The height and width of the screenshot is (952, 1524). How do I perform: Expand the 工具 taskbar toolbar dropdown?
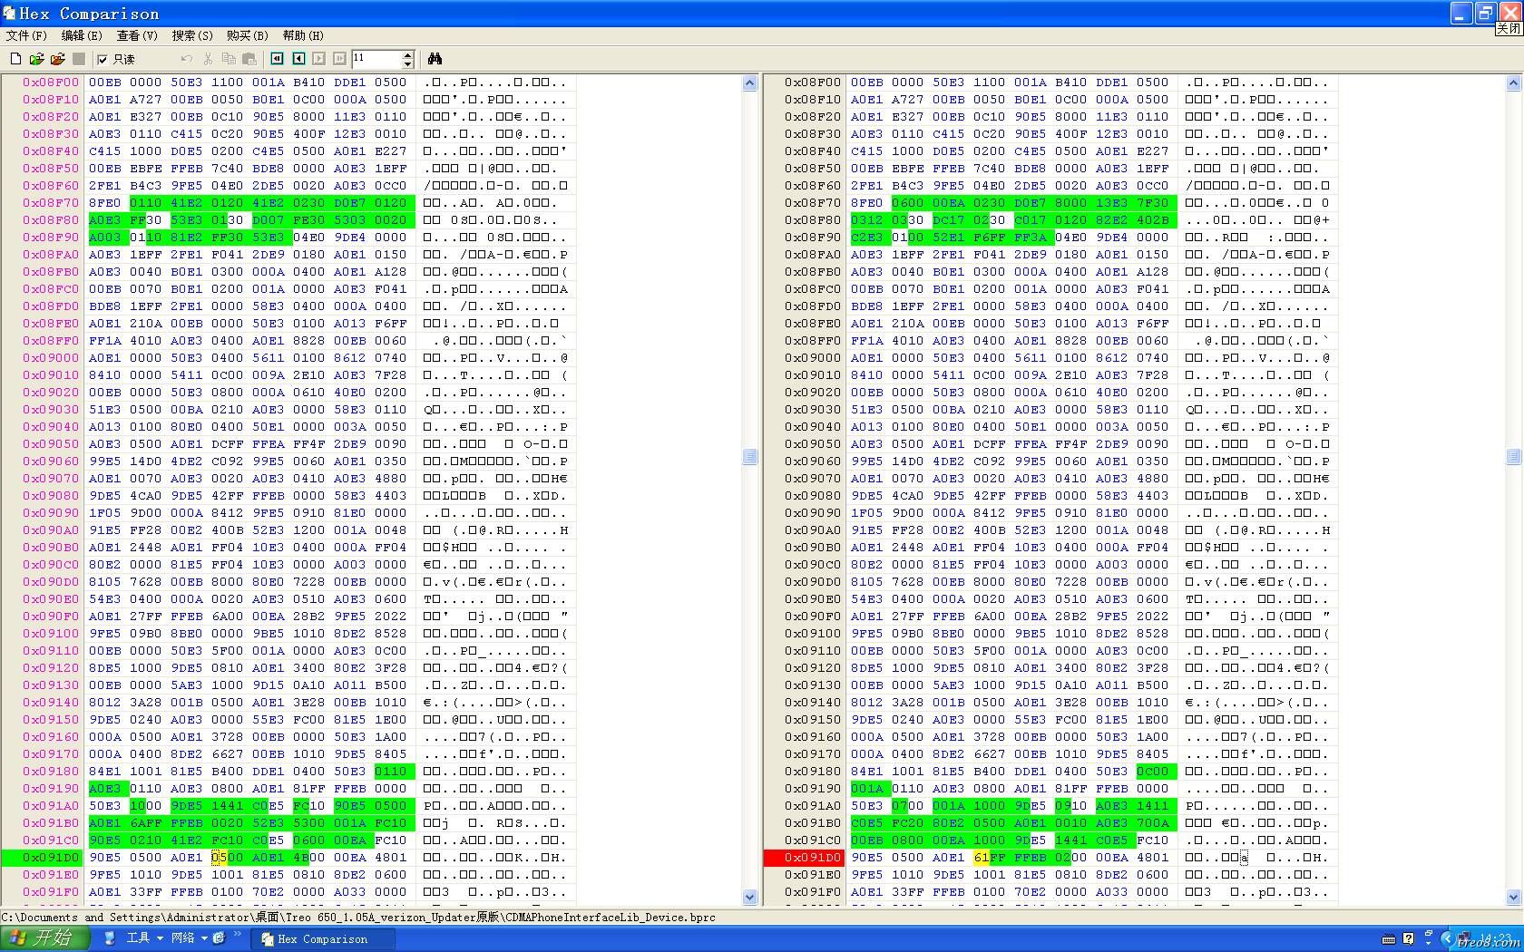(x=160, y=938)
